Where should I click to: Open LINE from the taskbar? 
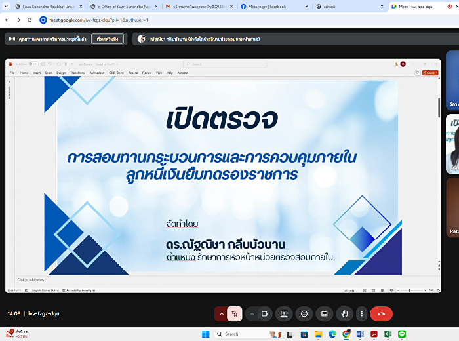pos(402,334)
